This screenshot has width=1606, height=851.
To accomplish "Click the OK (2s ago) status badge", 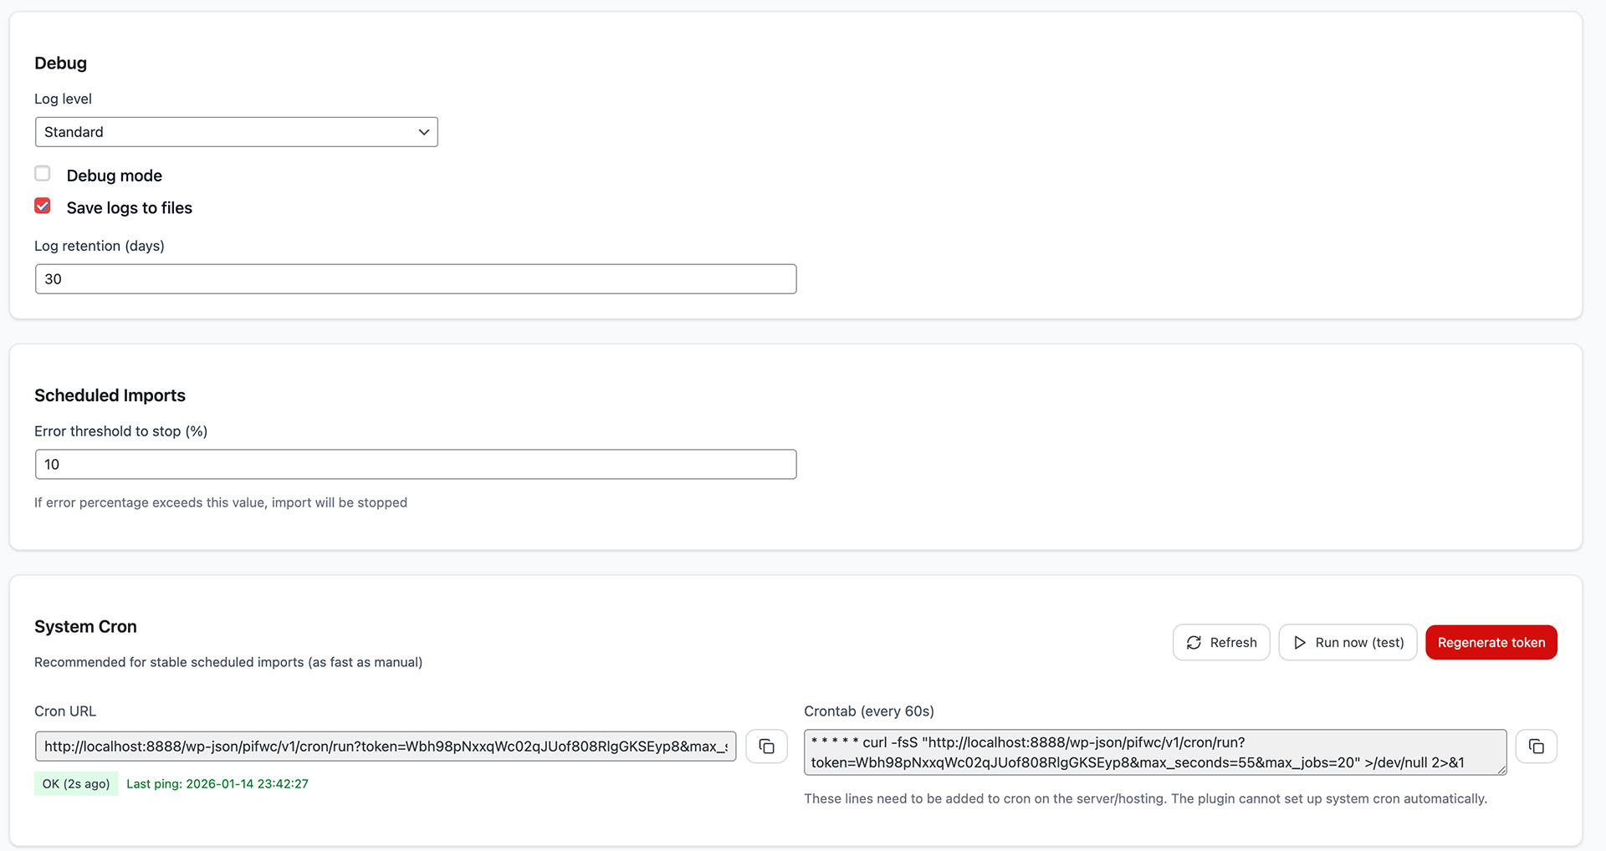I will [x=75, y=783].
